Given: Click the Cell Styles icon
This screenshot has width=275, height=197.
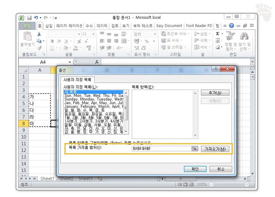Looking at the screenshot, I should pos(163,47).
